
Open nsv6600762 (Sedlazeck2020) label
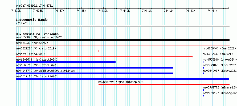point(37,65)
